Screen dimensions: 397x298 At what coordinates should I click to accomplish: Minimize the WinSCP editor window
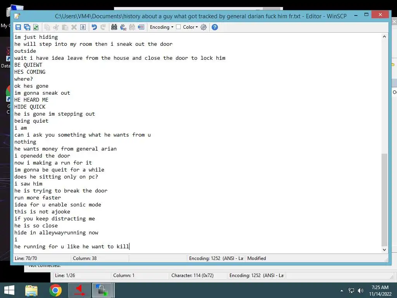click(356, 15)
